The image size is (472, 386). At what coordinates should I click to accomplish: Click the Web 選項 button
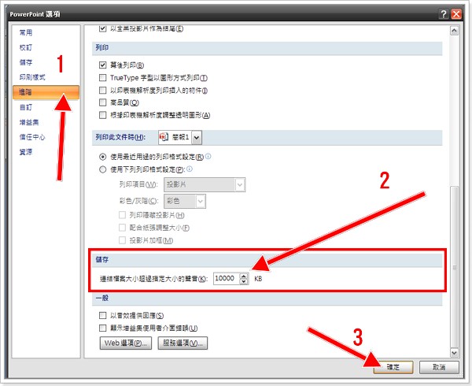pyautogui.click(x=126, y=343)
